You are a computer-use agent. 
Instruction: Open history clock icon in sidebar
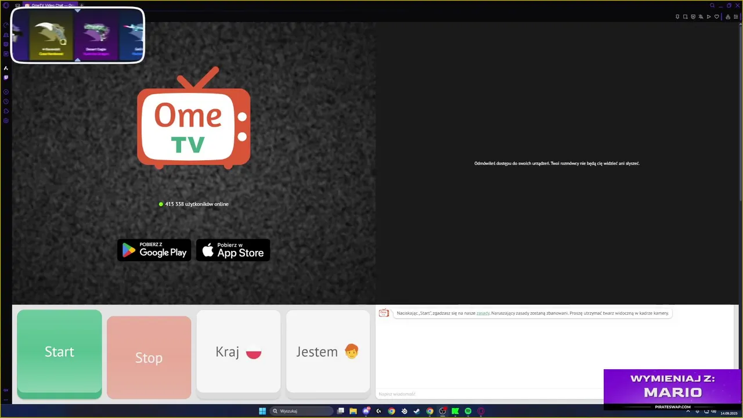(x=6, y=102)
